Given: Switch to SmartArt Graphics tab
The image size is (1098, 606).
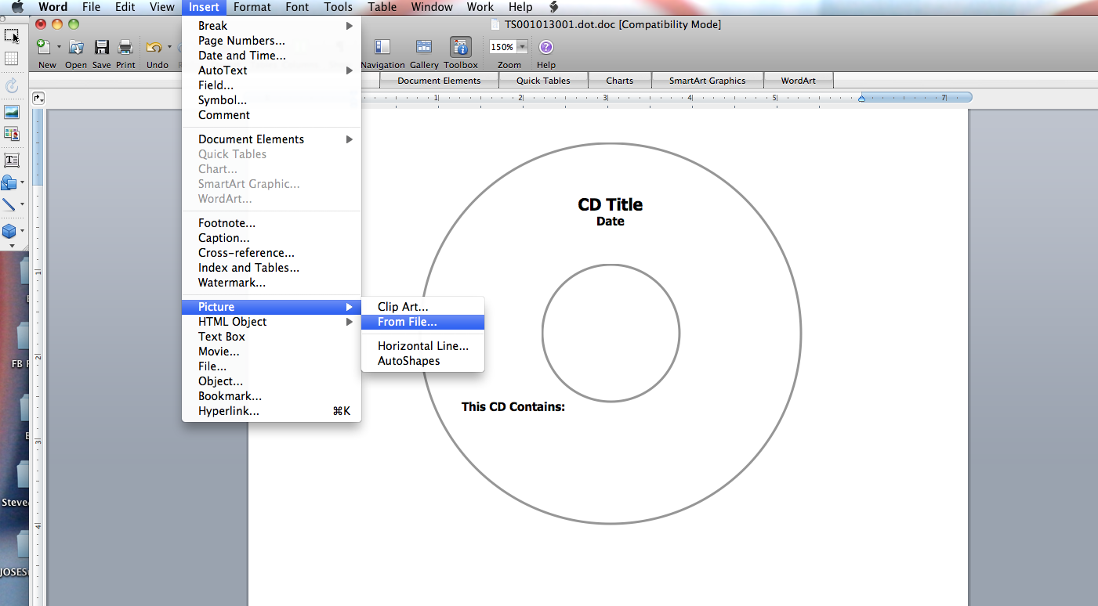Looking at the screenshot, I should [x=707, y=81].
